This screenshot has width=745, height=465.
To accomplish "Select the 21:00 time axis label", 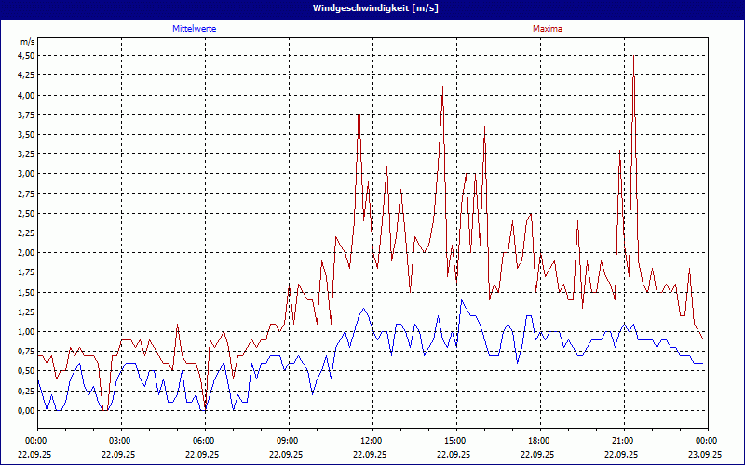I will coord(623,441).
